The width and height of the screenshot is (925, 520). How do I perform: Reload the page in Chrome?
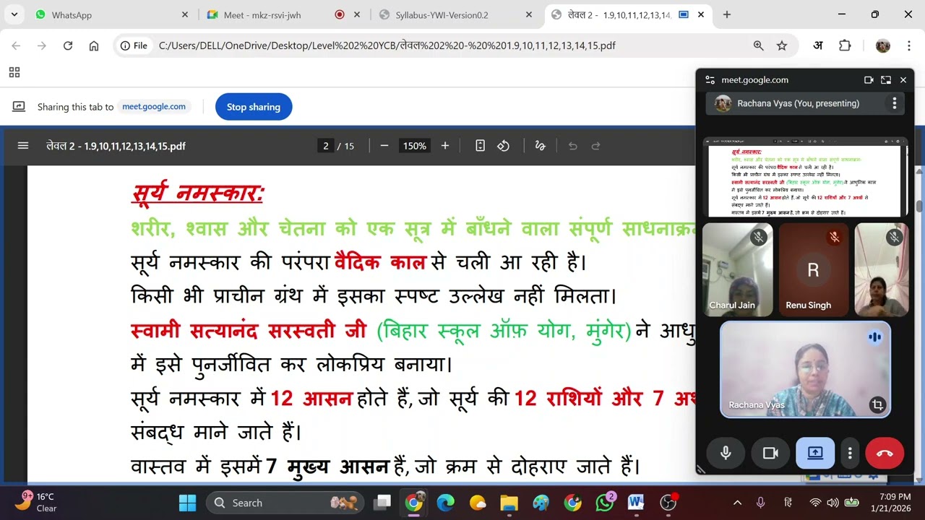(x=68, y=45)
